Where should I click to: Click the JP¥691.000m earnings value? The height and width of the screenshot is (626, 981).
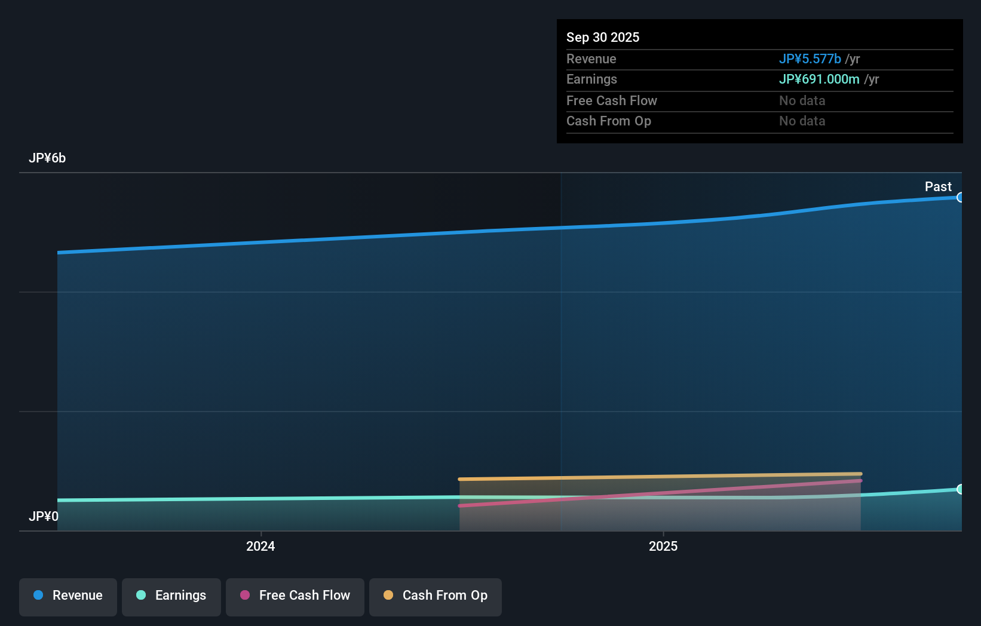[x=819, y=79]
